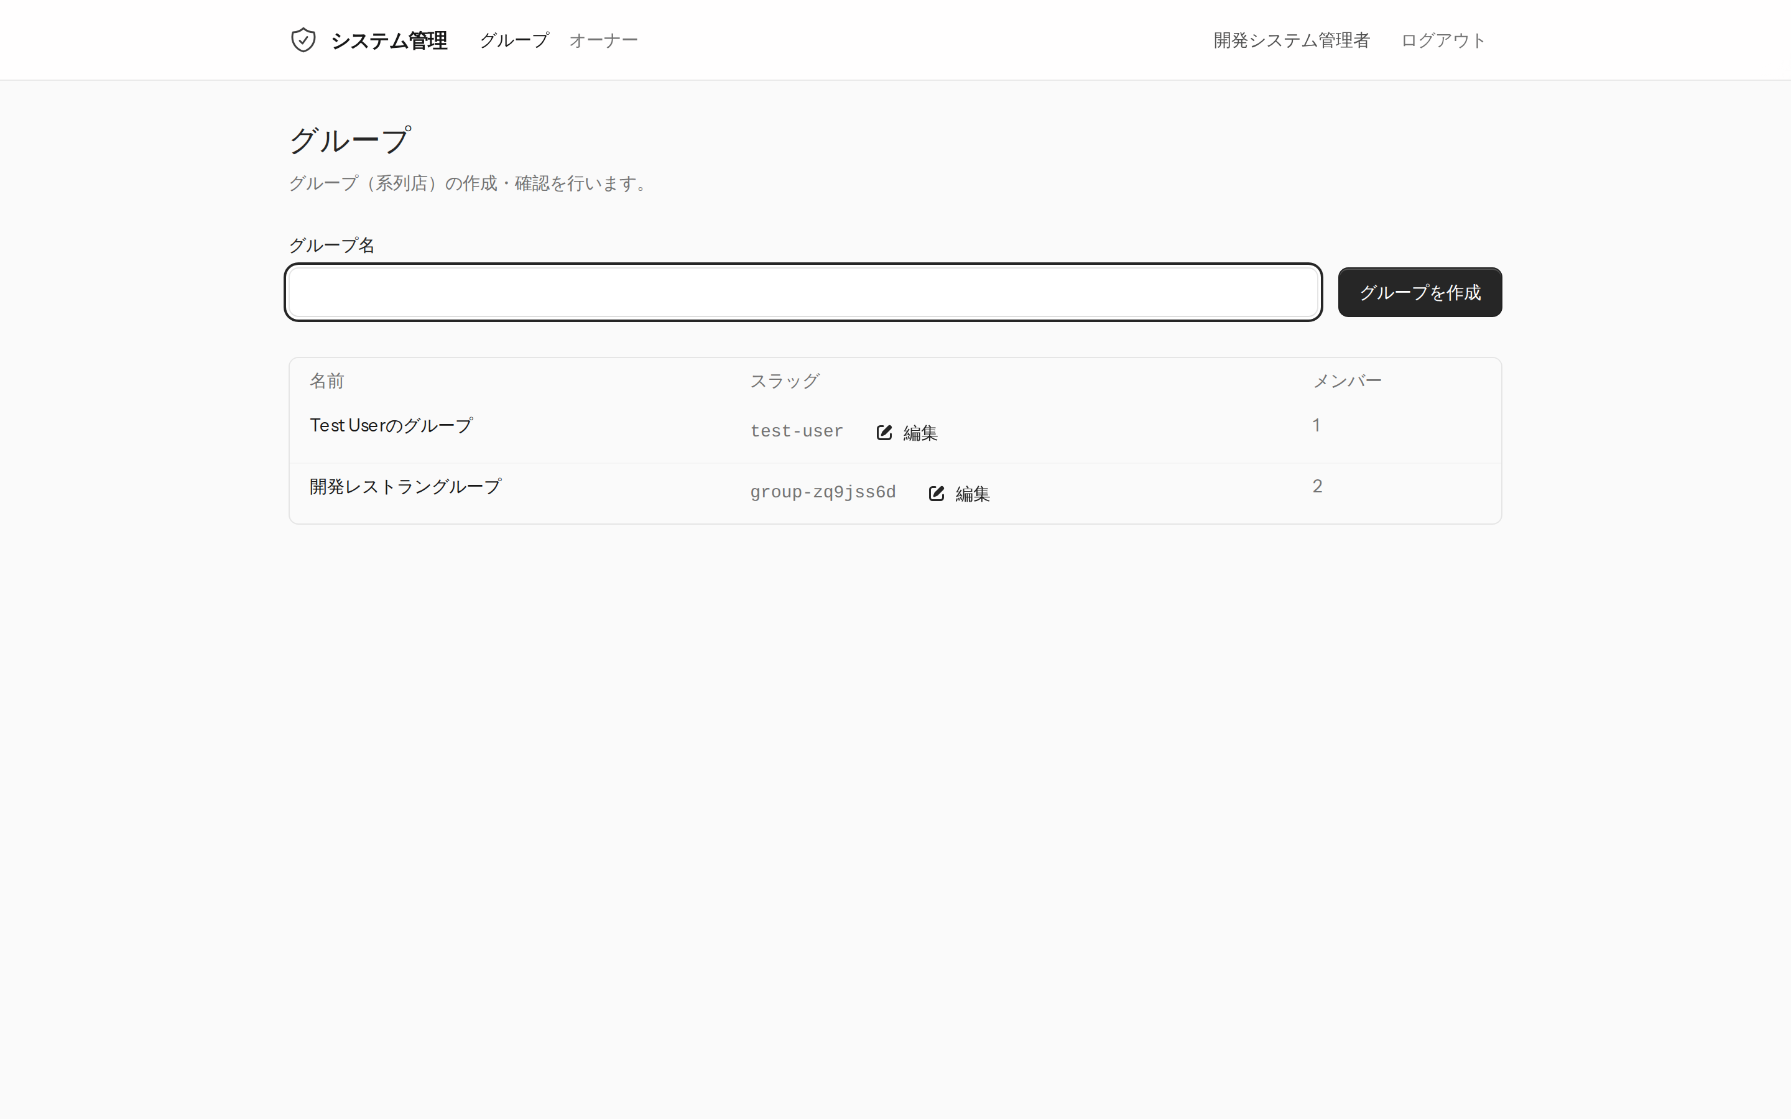
Task: Select the 開発レストラングループ name cell
Action: (405, 486)
